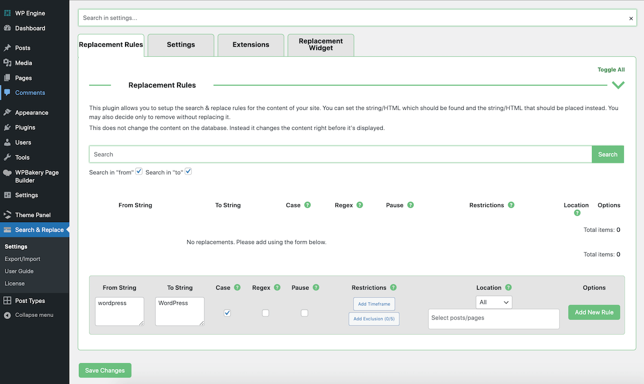Uncheck Search in "from" checkbox

click(139, 172)
